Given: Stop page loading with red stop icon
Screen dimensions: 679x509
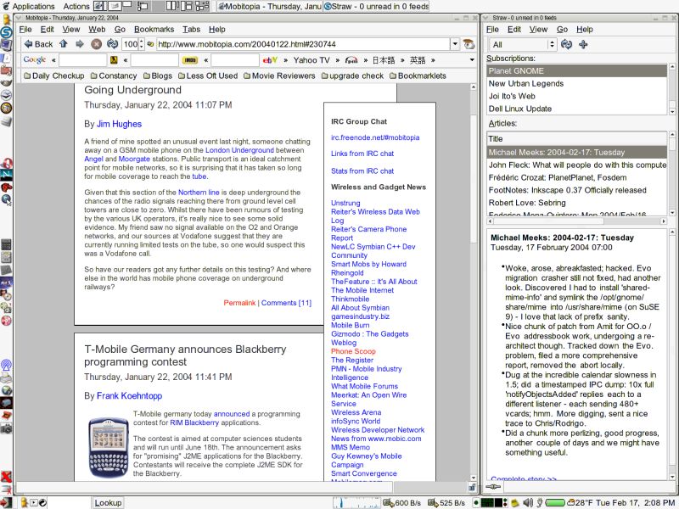Looking at the screenshot, I should tap(97, 44).
